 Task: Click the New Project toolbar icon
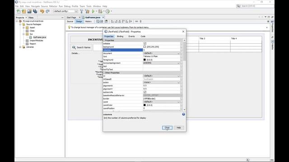(24, 11)
